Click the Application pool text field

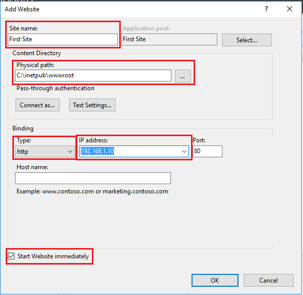169,39
